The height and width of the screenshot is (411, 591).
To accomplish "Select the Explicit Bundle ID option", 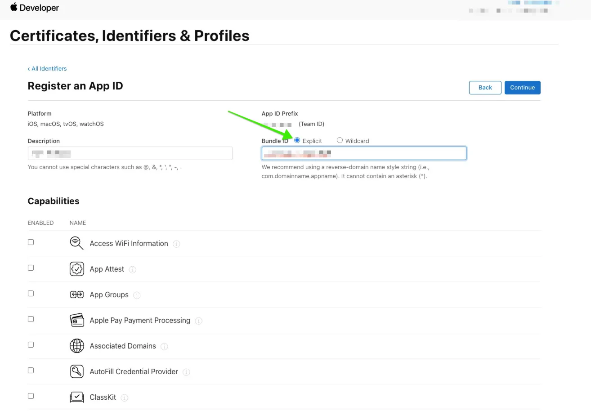I will point(297,140).
